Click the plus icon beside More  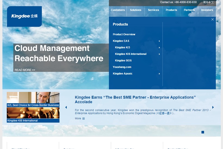(83, 119)
